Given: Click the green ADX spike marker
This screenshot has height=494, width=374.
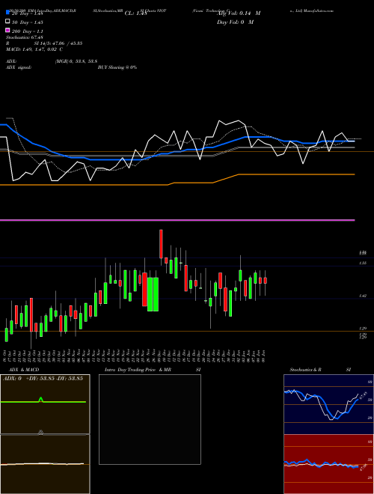Looking at the screenshot, I should coord(40,400).
